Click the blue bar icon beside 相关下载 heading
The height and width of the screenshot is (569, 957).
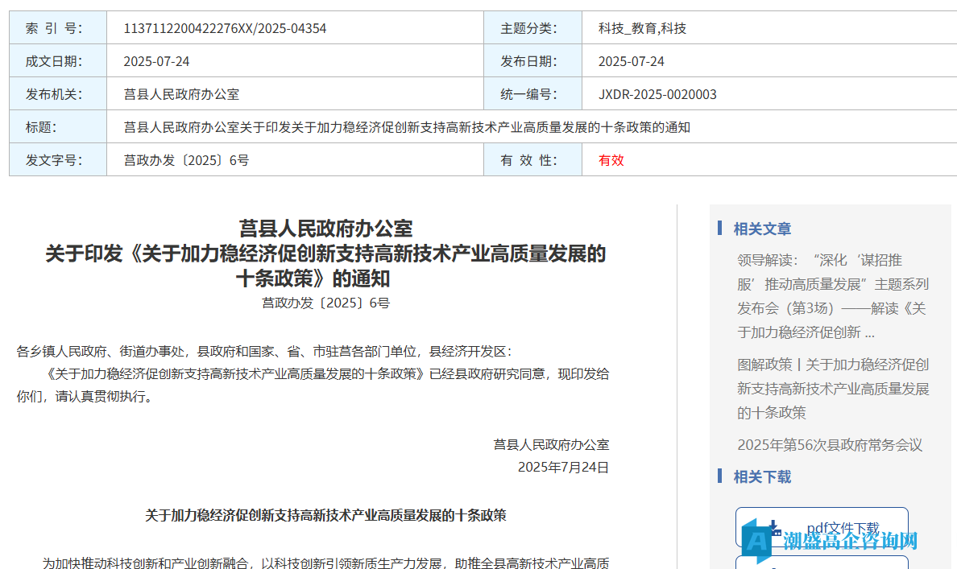[718, 476]
